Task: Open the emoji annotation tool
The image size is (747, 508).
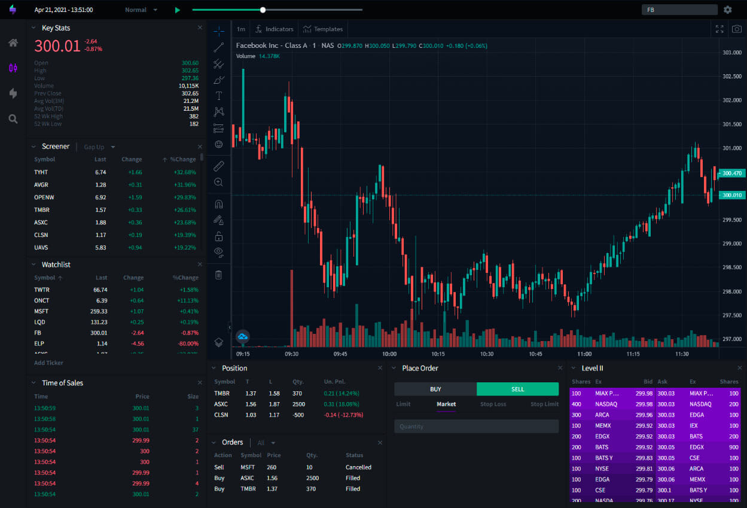Action: point(218,144)
